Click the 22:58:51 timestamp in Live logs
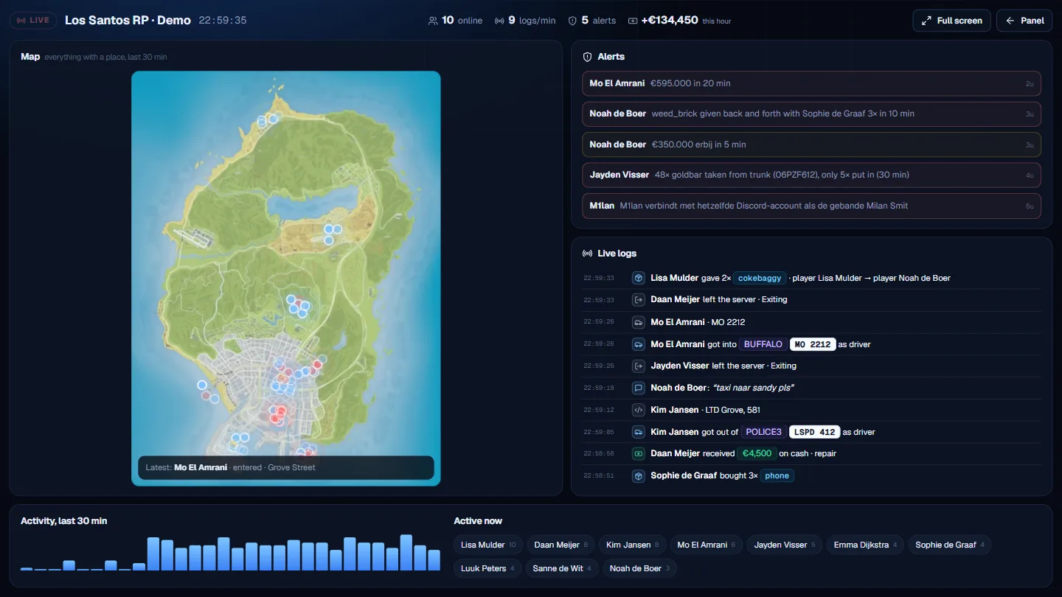Screen dimensions: 1062x597 599,476
